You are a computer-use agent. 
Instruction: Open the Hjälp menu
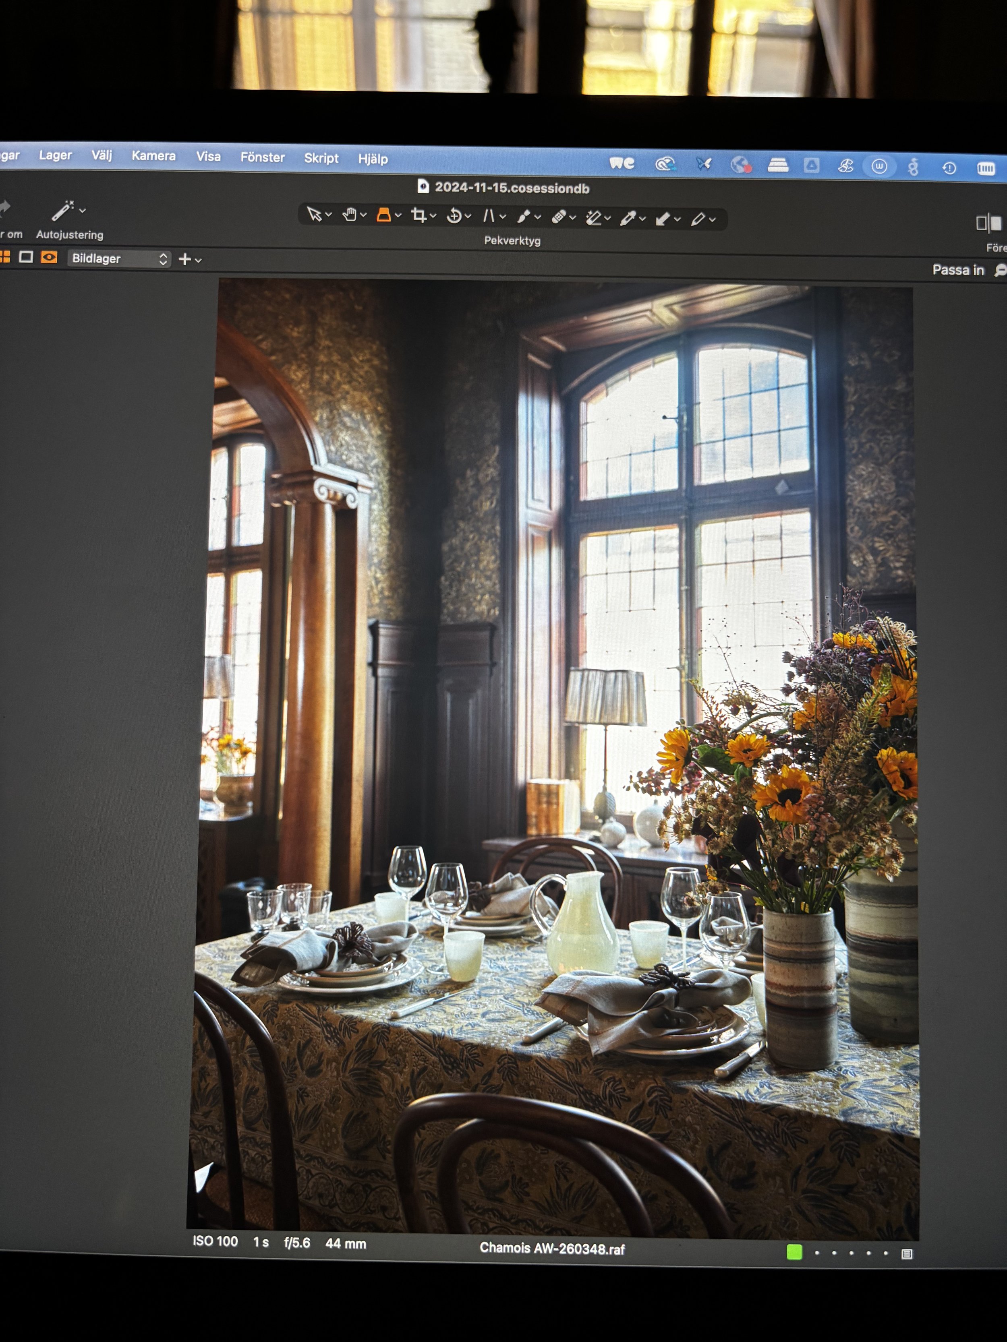pyautogui.click(x=373, y=159)
